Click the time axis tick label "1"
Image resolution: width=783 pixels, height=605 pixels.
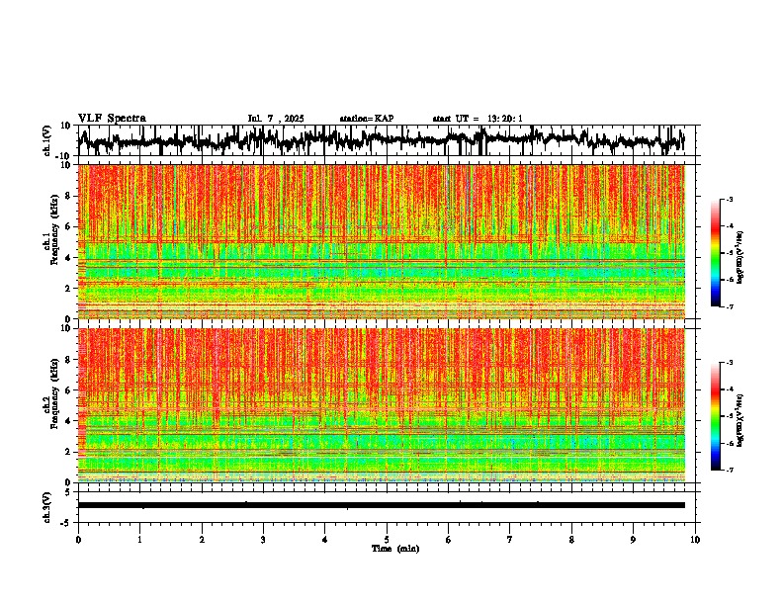point(139,540)
